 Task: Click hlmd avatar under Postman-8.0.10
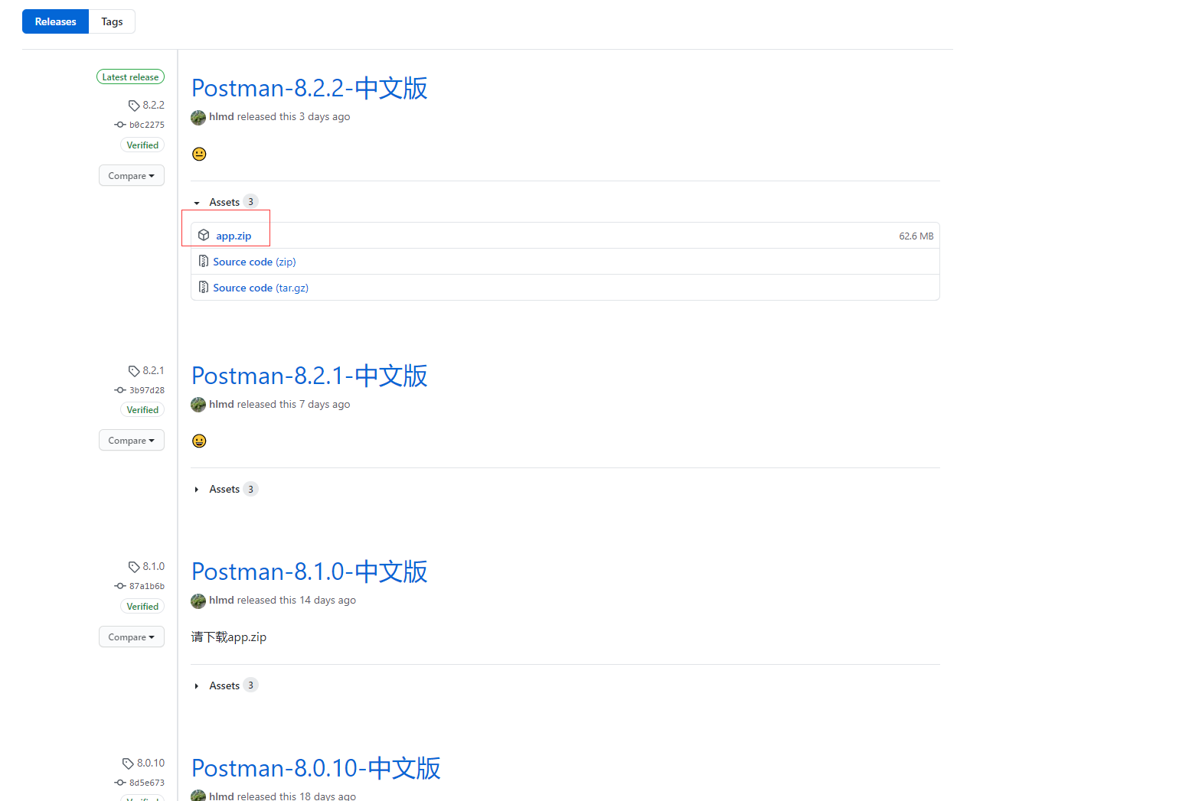[x=198, y=796]
